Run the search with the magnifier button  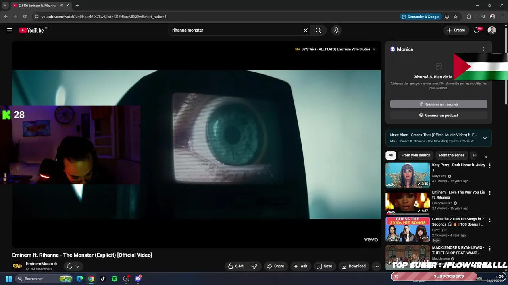pyautogui.click(x=318, y=30)
